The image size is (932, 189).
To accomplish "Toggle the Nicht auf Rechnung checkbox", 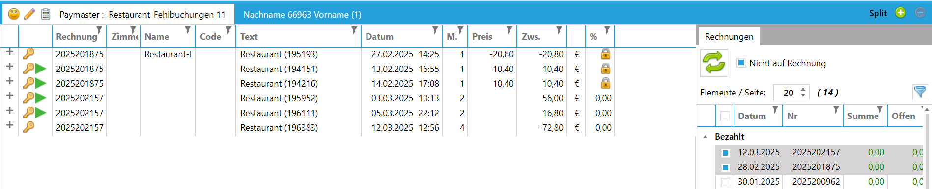I will point(741,63).
